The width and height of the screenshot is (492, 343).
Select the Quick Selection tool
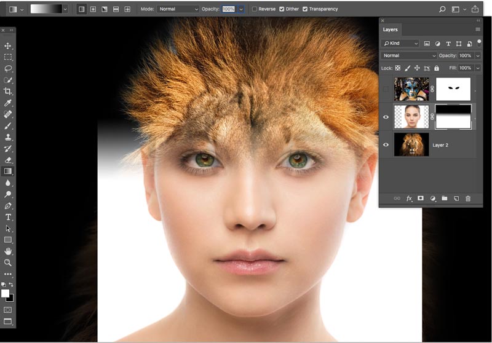[x=8, y=80]
